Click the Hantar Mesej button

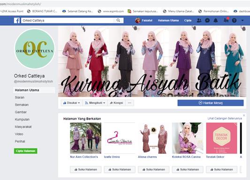point(211,103)
